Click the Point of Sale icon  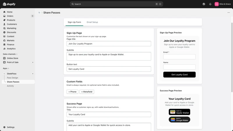(4, 62)
